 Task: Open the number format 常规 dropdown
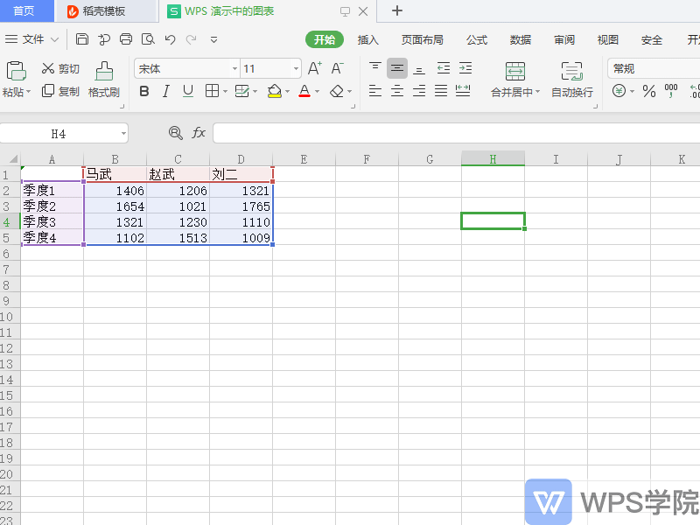click(653, 69)
